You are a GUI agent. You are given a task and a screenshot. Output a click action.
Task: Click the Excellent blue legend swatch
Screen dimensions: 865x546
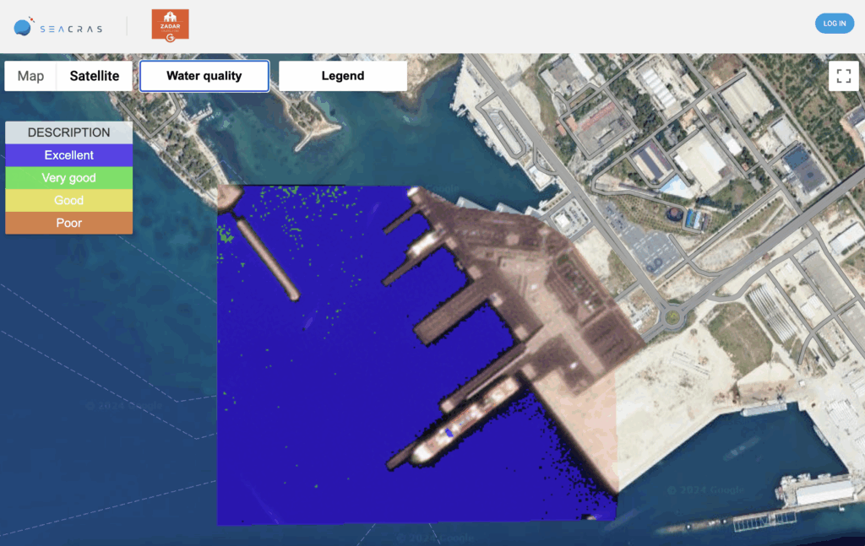click(69, 155)
